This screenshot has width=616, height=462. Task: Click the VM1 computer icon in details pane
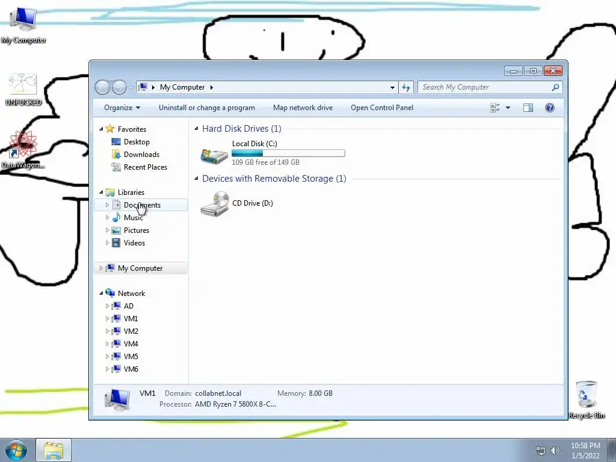tap(117, 399)
